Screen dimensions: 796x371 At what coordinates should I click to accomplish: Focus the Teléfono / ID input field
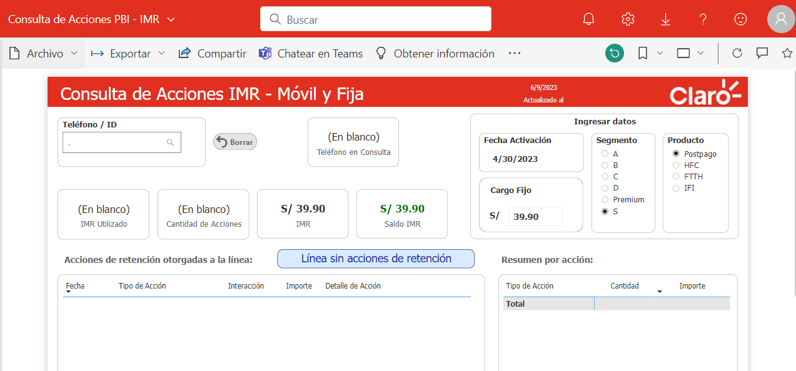(122, 142)
